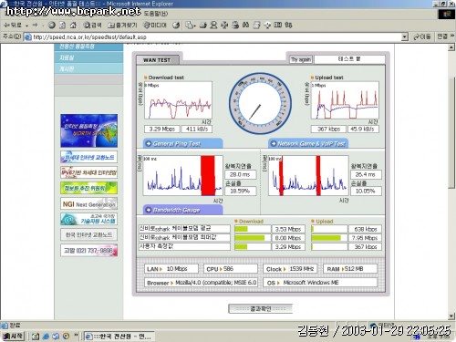
Task: Open the 미디어 (Media) toolbar button
Action: [155, 26]
